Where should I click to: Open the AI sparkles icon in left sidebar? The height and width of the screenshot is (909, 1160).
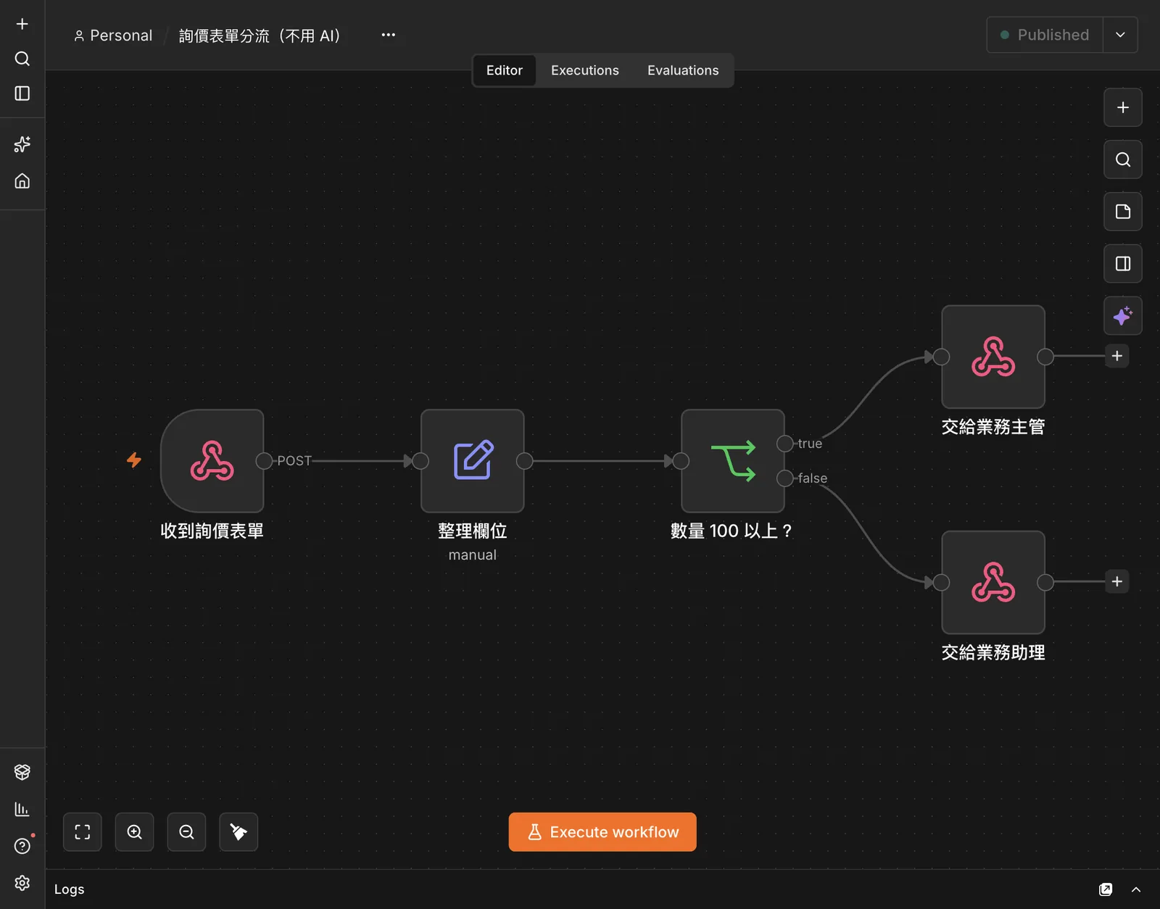[x=22, y=144]
